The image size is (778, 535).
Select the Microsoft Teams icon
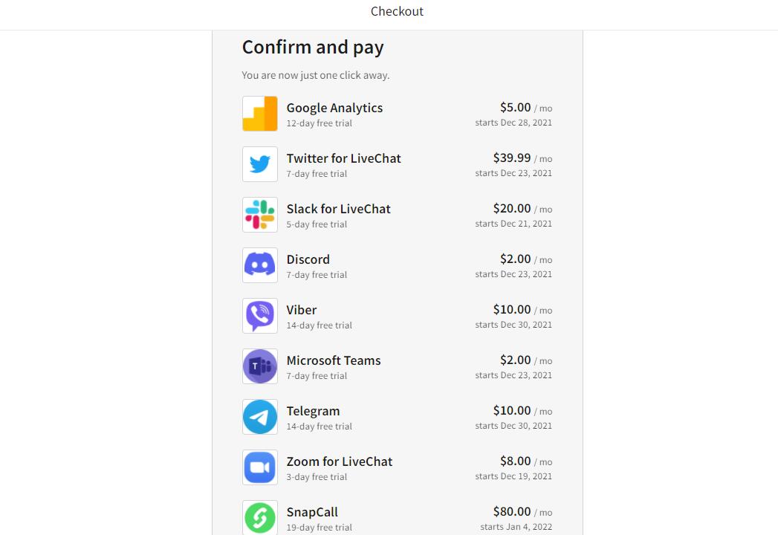pyautogui.click(x=260, y=366)
